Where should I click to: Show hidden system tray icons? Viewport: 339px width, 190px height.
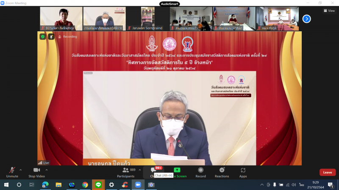click(x=262, y=185)
